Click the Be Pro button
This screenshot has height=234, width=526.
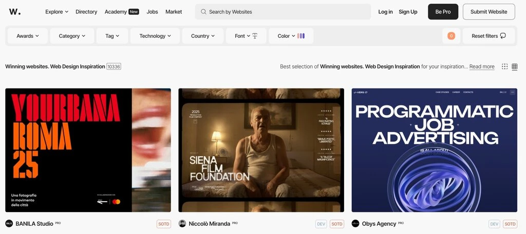click(x=443, y=12)
